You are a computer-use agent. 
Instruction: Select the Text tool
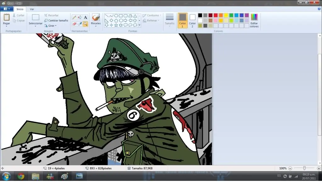(85, 17)
